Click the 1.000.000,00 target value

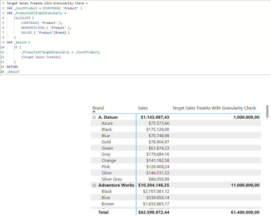(247, 117)
